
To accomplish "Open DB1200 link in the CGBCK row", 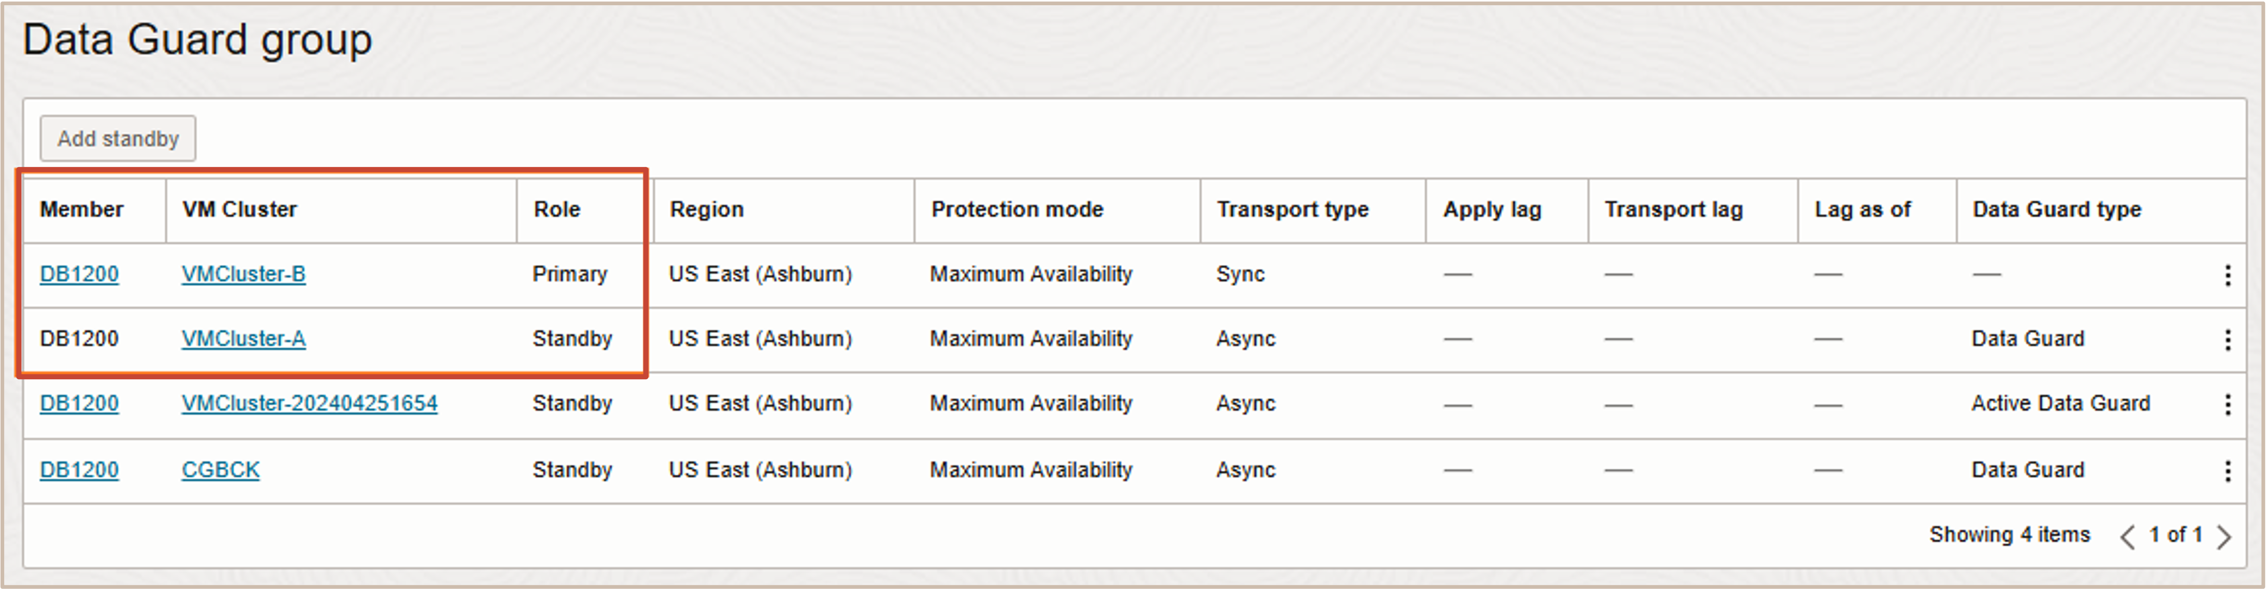I will [x=79, y=470].
